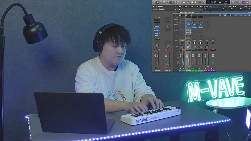Expand the 轨道 track inspector triangle
The width and height of the screenshot is (251, 141).
pyautogui.click(x=153, y=9)
